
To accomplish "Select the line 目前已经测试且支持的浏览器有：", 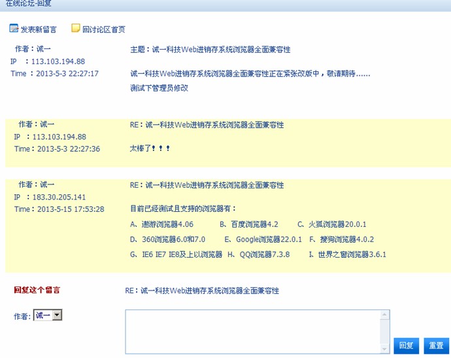I will coord(183,209).
